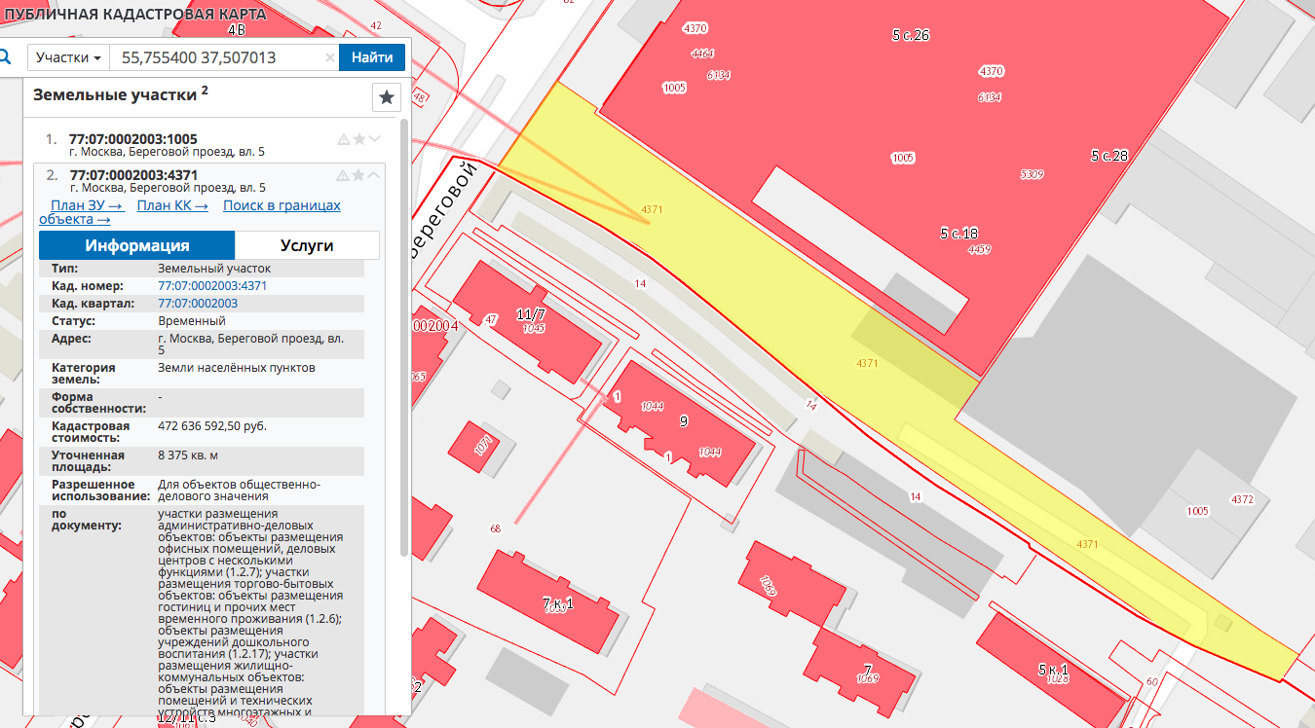The width and height of the screenshot is (1315, 728).
Task: Click the magnifier search icon
Action: coord(4,57)
